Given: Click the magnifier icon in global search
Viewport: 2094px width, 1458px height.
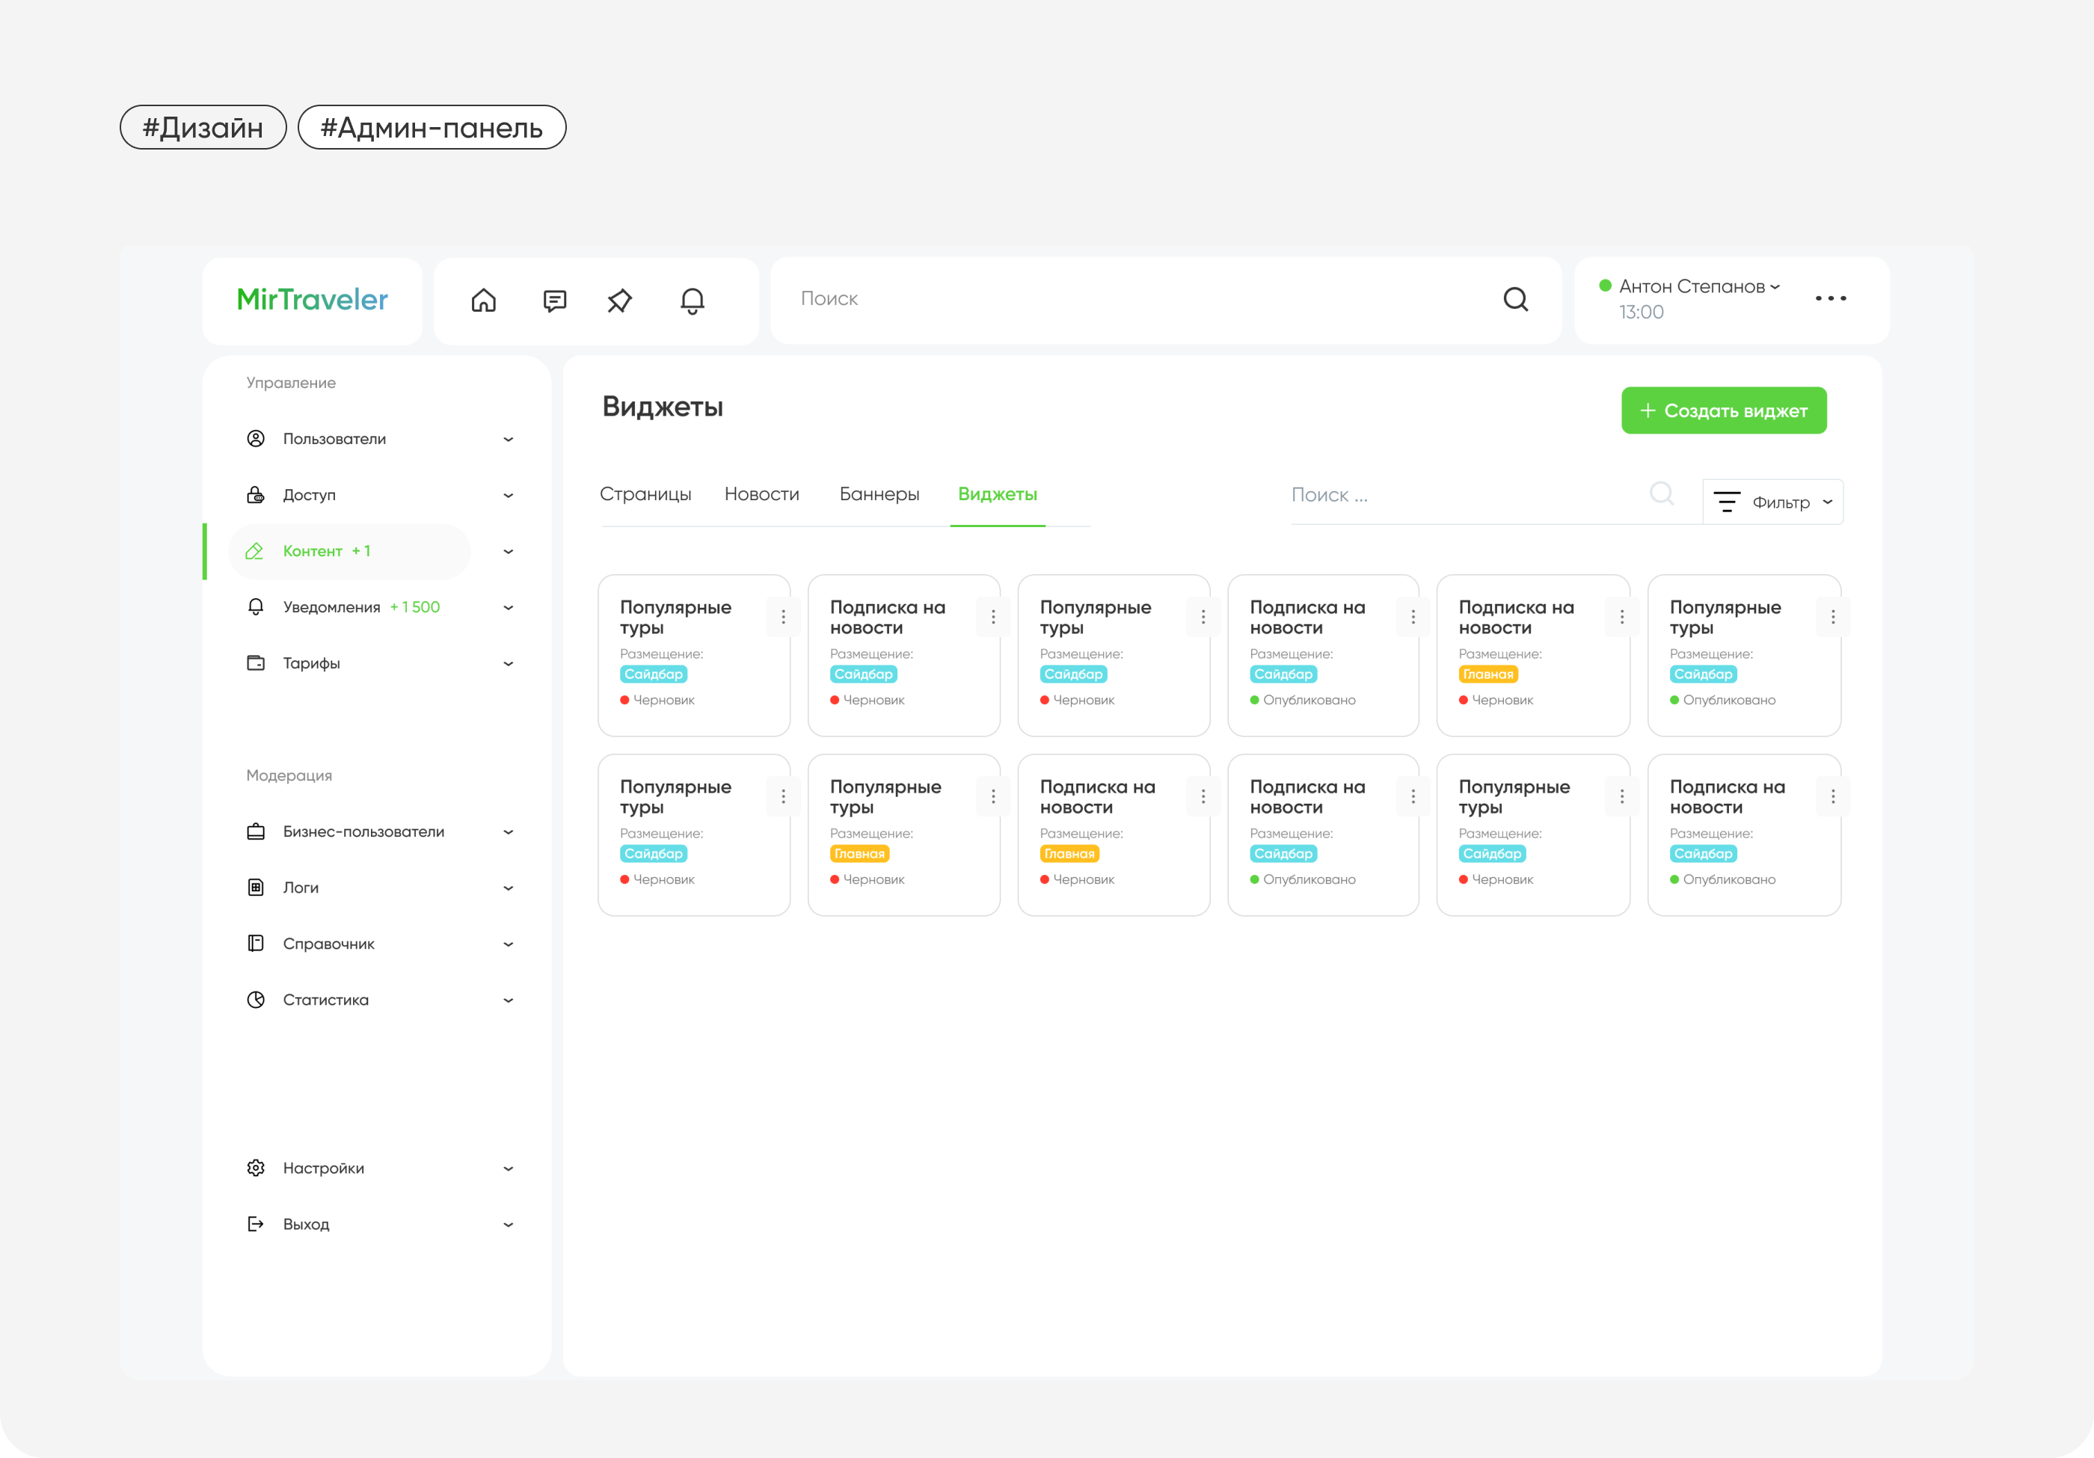Looking at the screenshot, I should (1515, 299).
